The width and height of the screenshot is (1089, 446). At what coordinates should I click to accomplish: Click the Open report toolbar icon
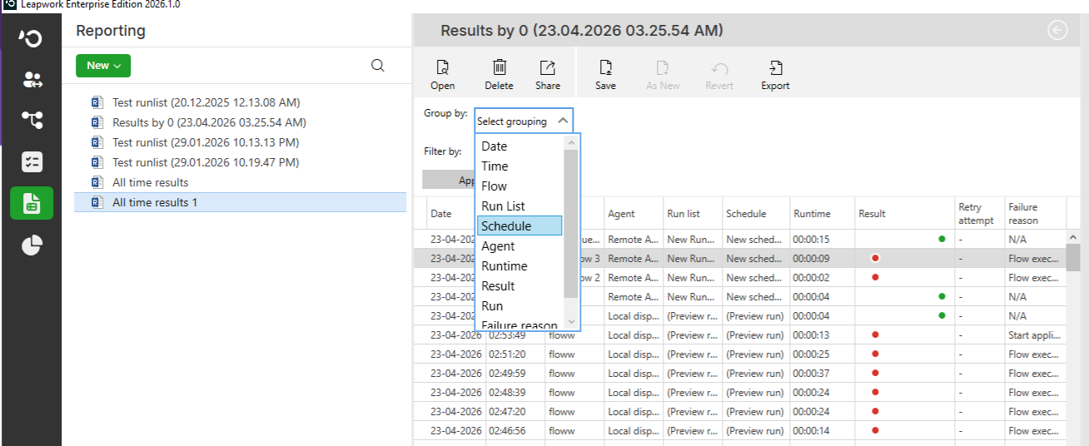click(443, 75)
